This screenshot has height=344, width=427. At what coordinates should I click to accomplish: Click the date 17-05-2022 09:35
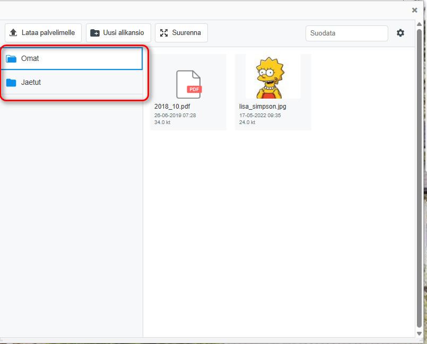260,116
